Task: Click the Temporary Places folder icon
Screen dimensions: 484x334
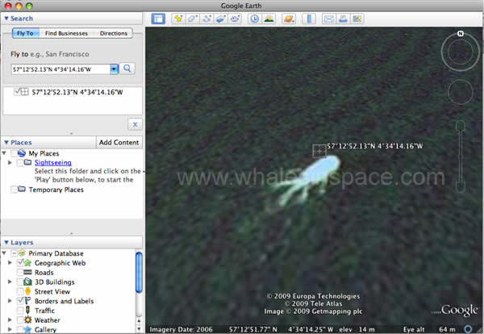Action: point(22,189)
